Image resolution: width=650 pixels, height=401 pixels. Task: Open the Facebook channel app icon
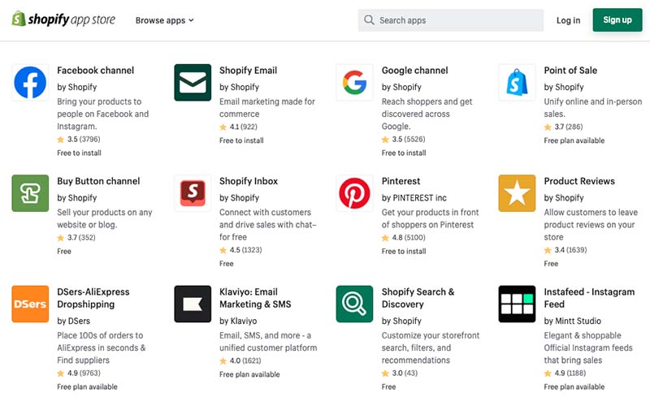click(30, 83)
